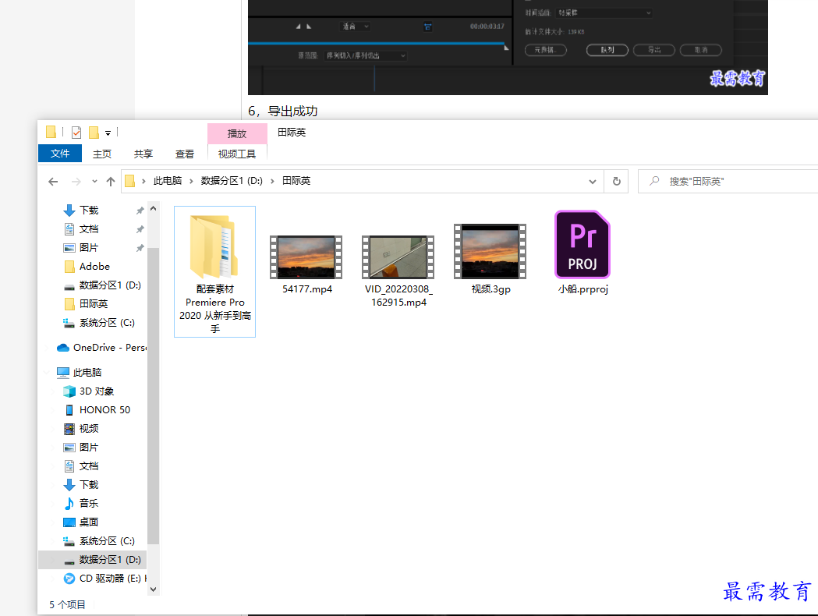This screenshot has width=818, height=616.
Task: Open the recent locations dropdown
Action: (x=94, y=182)
